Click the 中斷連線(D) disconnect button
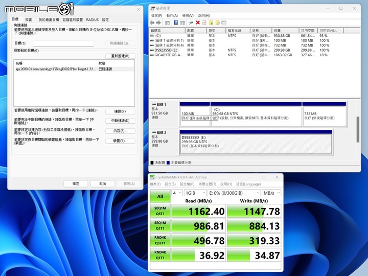 pos(120,121)
